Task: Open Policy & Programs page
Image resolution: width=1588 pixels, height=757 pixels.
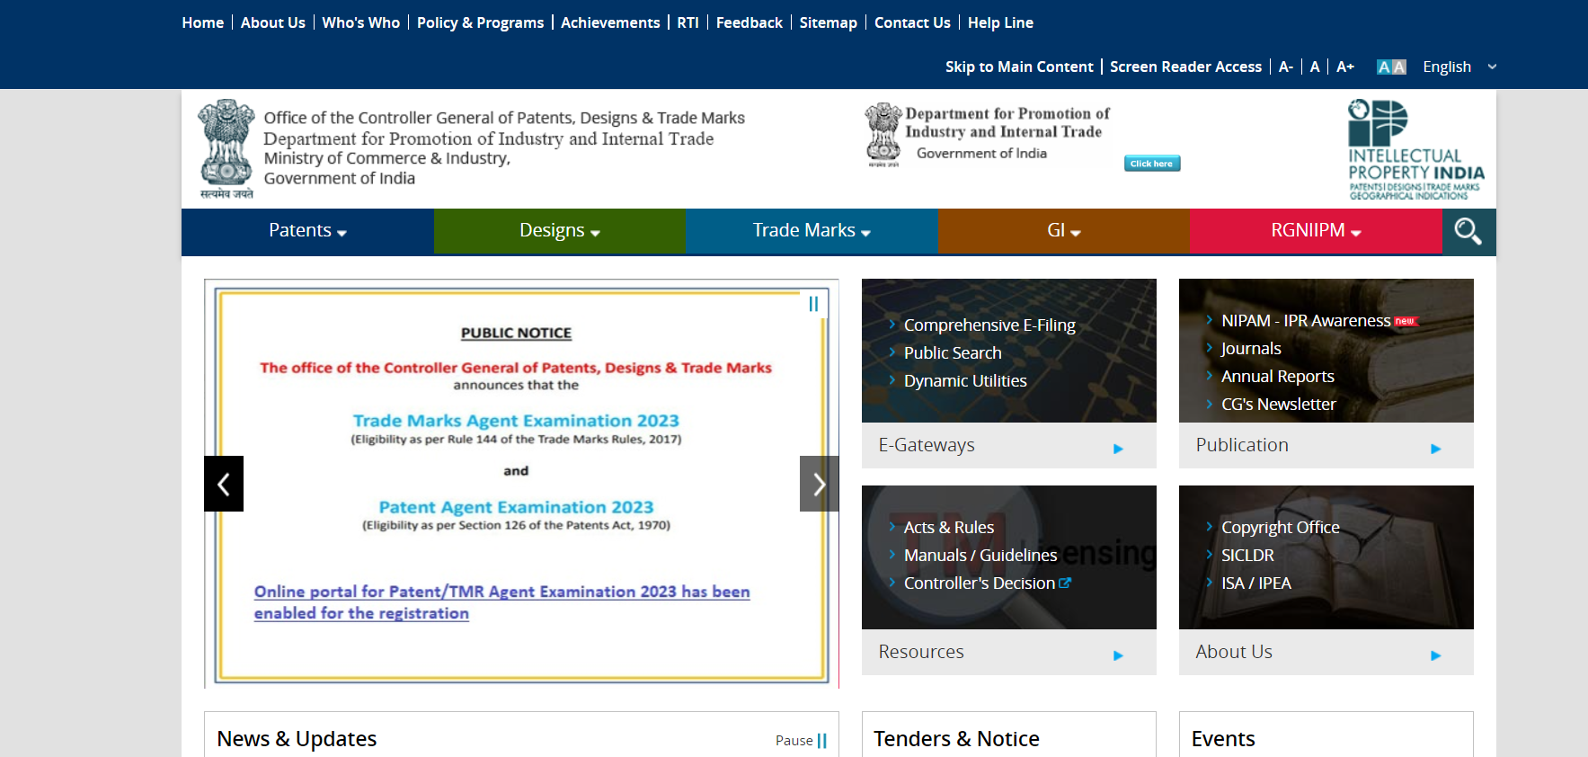Action: 480,22
